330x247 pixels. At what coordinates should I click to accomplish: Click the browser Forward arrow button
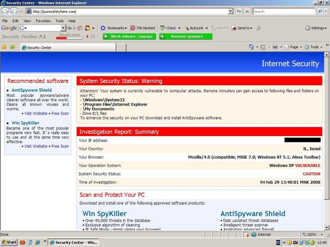point(14,11)
